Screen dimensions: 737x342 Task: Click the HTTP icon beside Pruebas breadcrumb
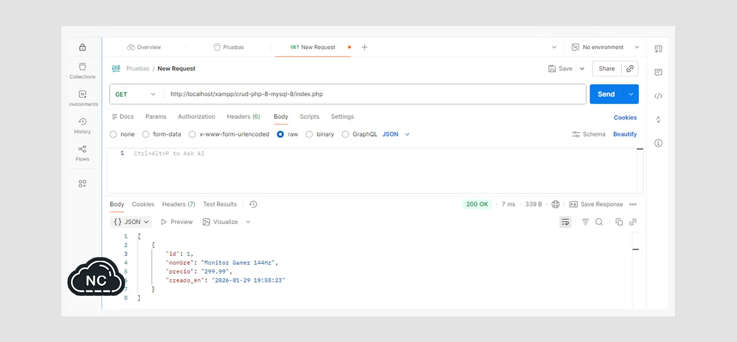tap(116, 69)
